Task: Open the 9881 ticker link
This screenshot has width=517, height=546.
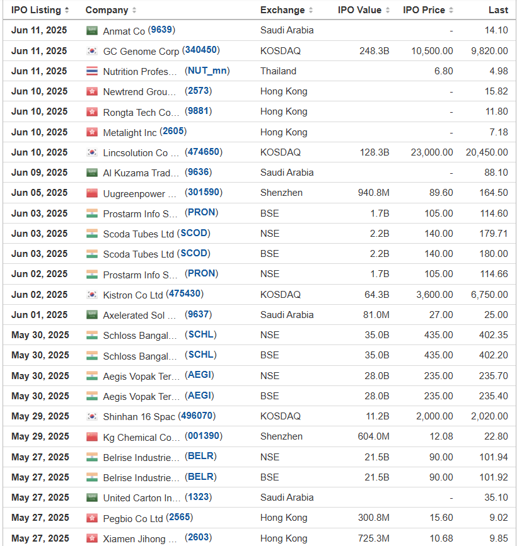Action: 198,111
